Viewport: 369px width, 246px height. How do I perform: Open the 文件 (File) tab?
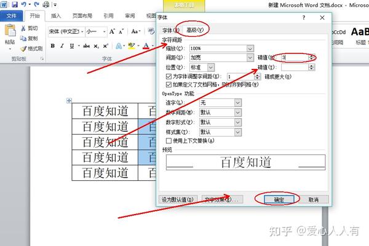[11, 16]
